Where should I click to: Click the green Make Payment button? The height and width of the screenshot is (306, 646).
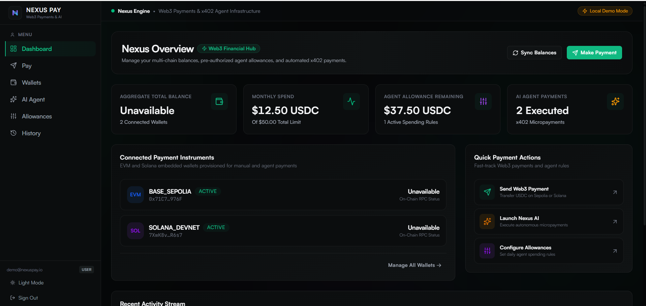point(594,53)
